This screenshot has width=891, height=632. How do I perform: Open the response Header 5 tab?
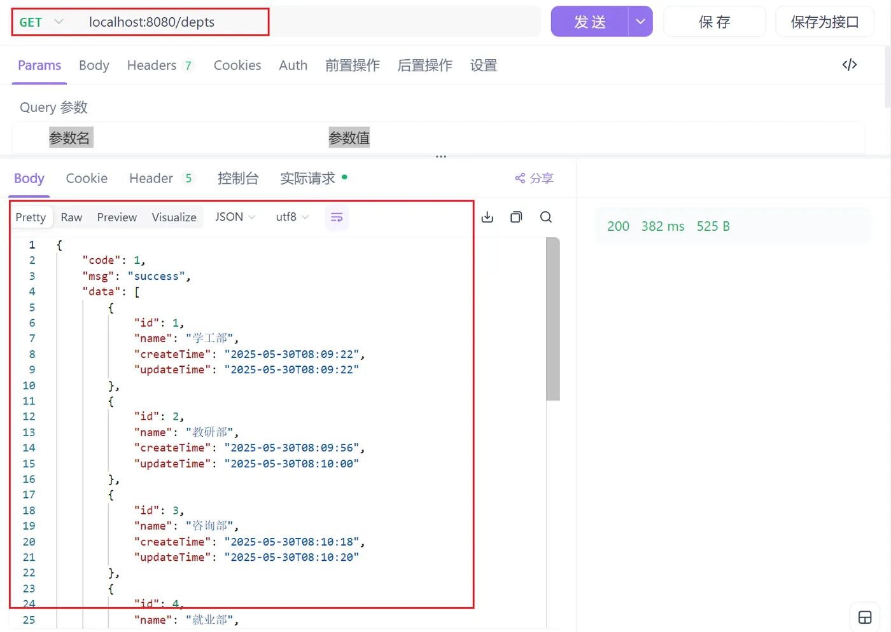(162, 178)
